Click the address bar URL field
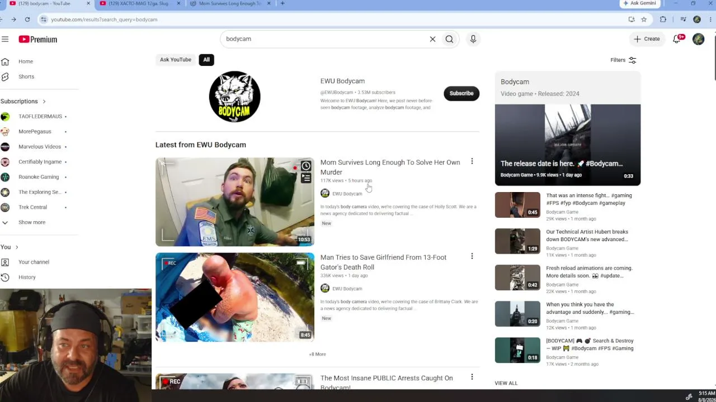716x402 pixels. pyautogui.click(x=336, y=20)
